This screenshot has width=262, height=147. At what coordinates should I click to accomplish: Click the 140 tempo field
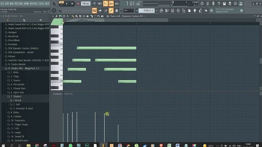[86, 4]
